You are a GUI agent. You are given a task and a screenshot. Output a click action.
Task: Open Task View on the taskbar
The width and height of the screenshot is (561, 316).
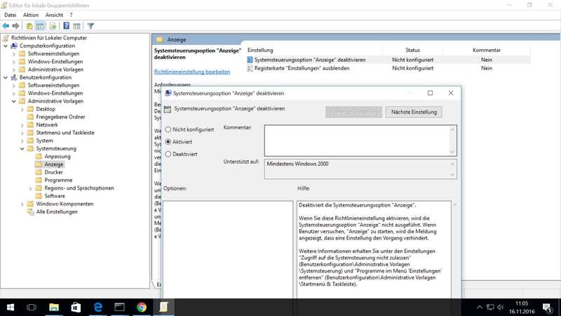(32, 308)
